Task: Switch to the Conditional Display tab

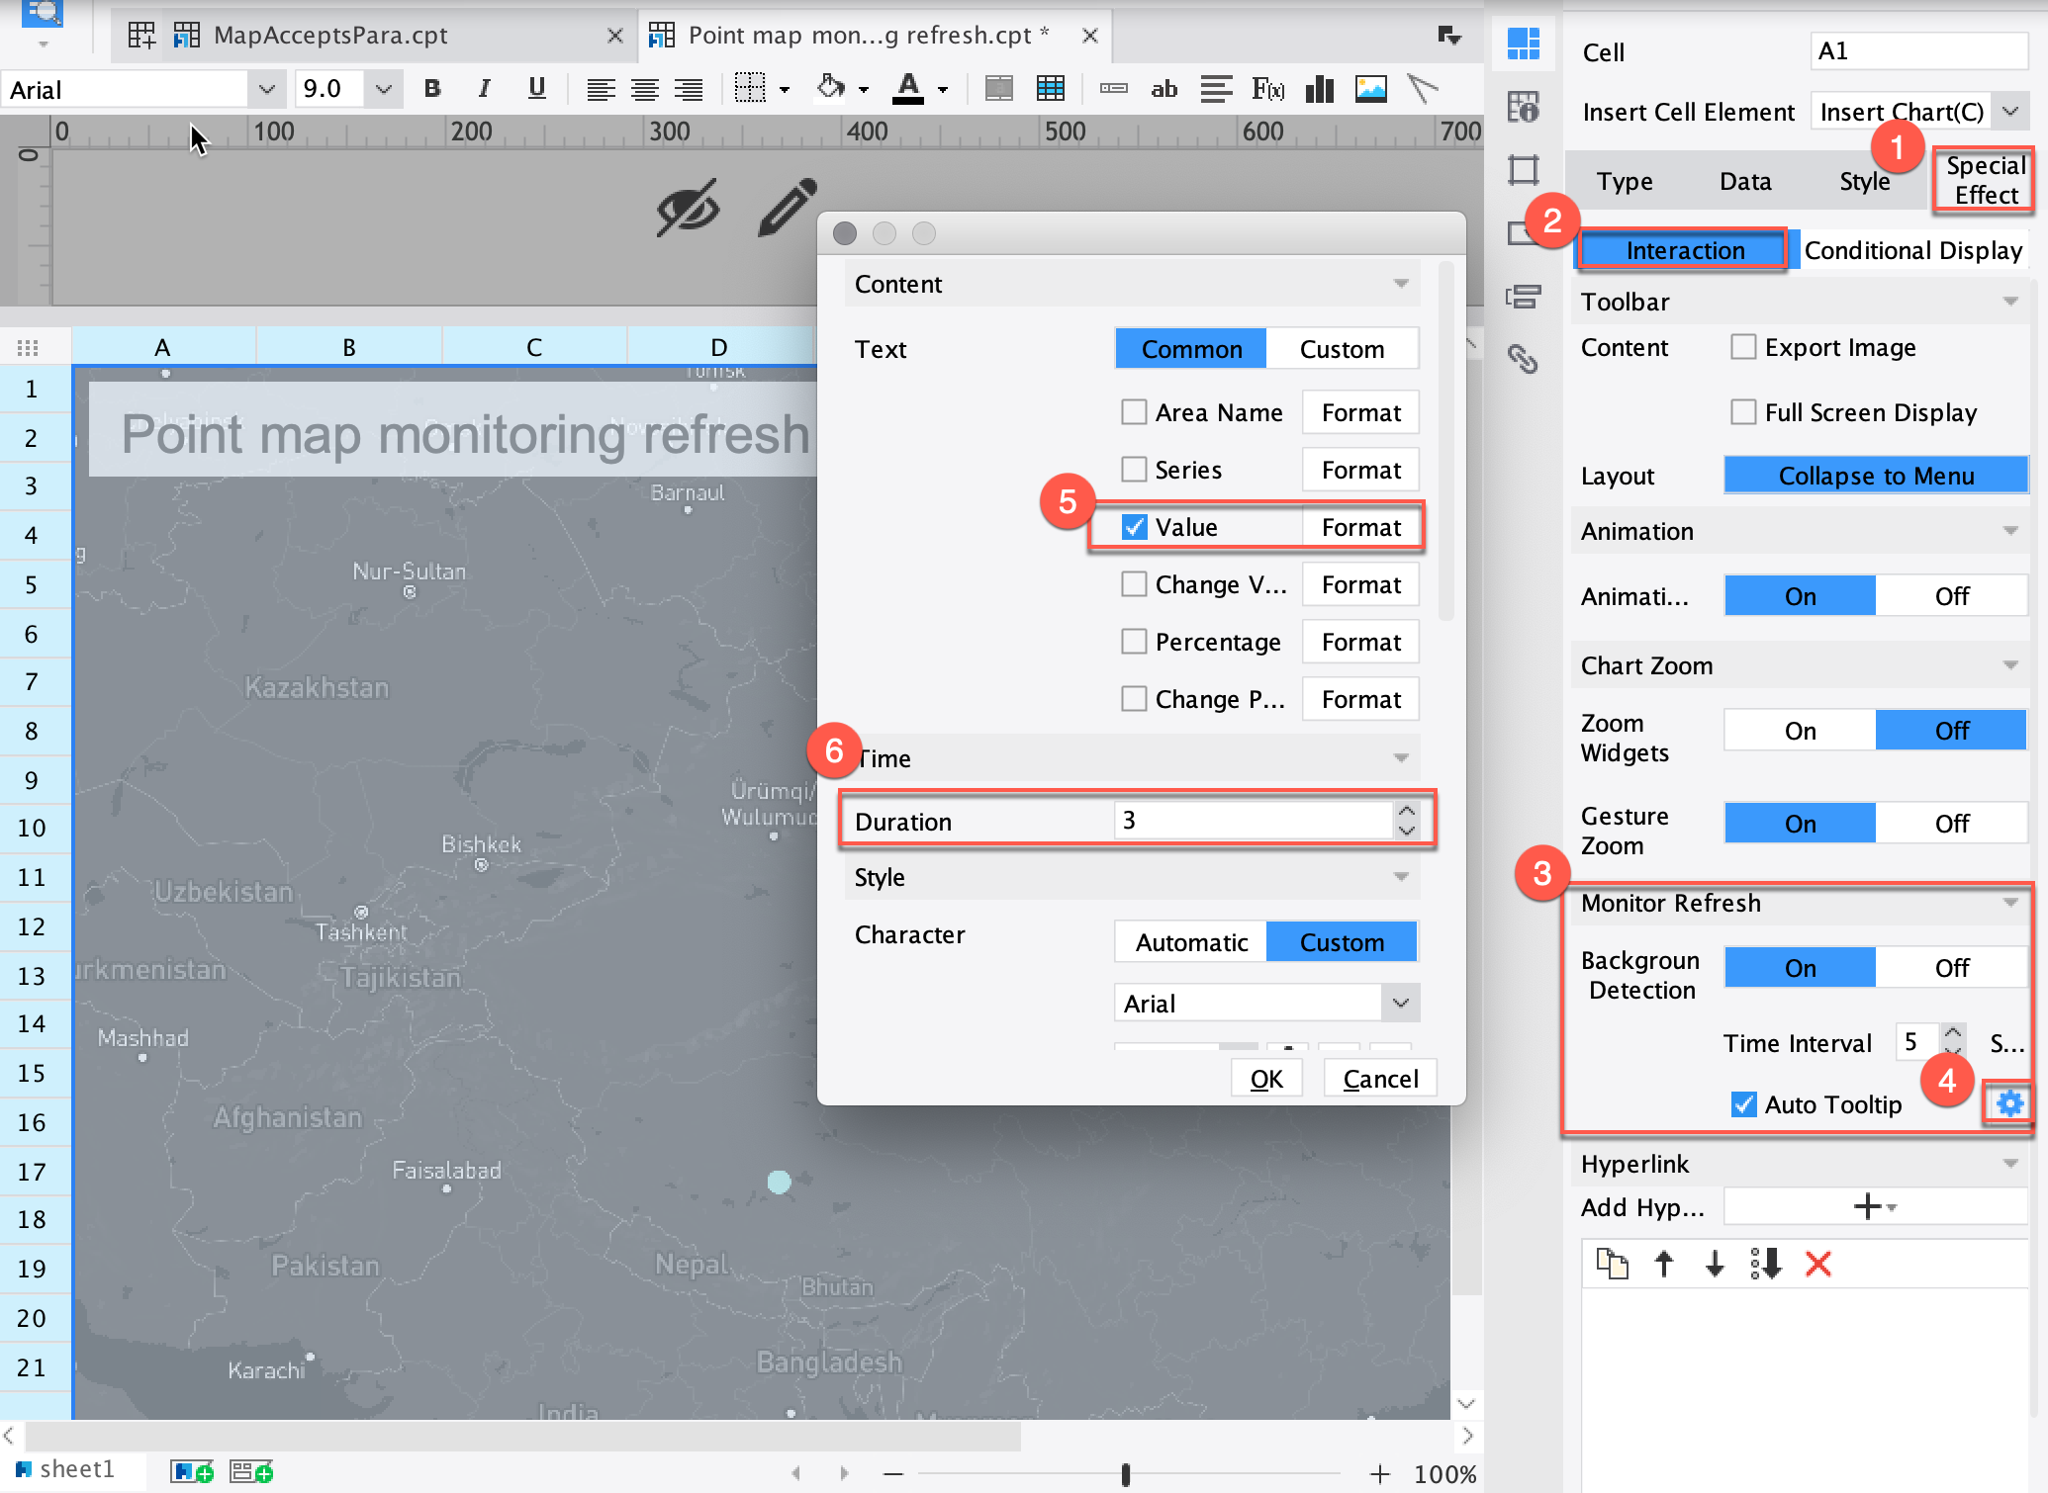Action: [1912, 250]
